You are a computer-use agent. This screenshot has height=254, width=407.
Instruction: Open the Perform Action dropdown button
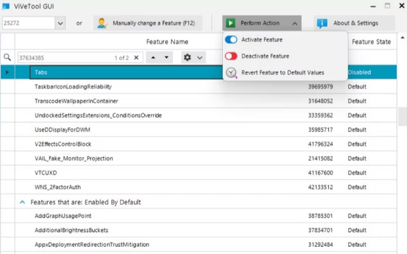coord(262,23)
